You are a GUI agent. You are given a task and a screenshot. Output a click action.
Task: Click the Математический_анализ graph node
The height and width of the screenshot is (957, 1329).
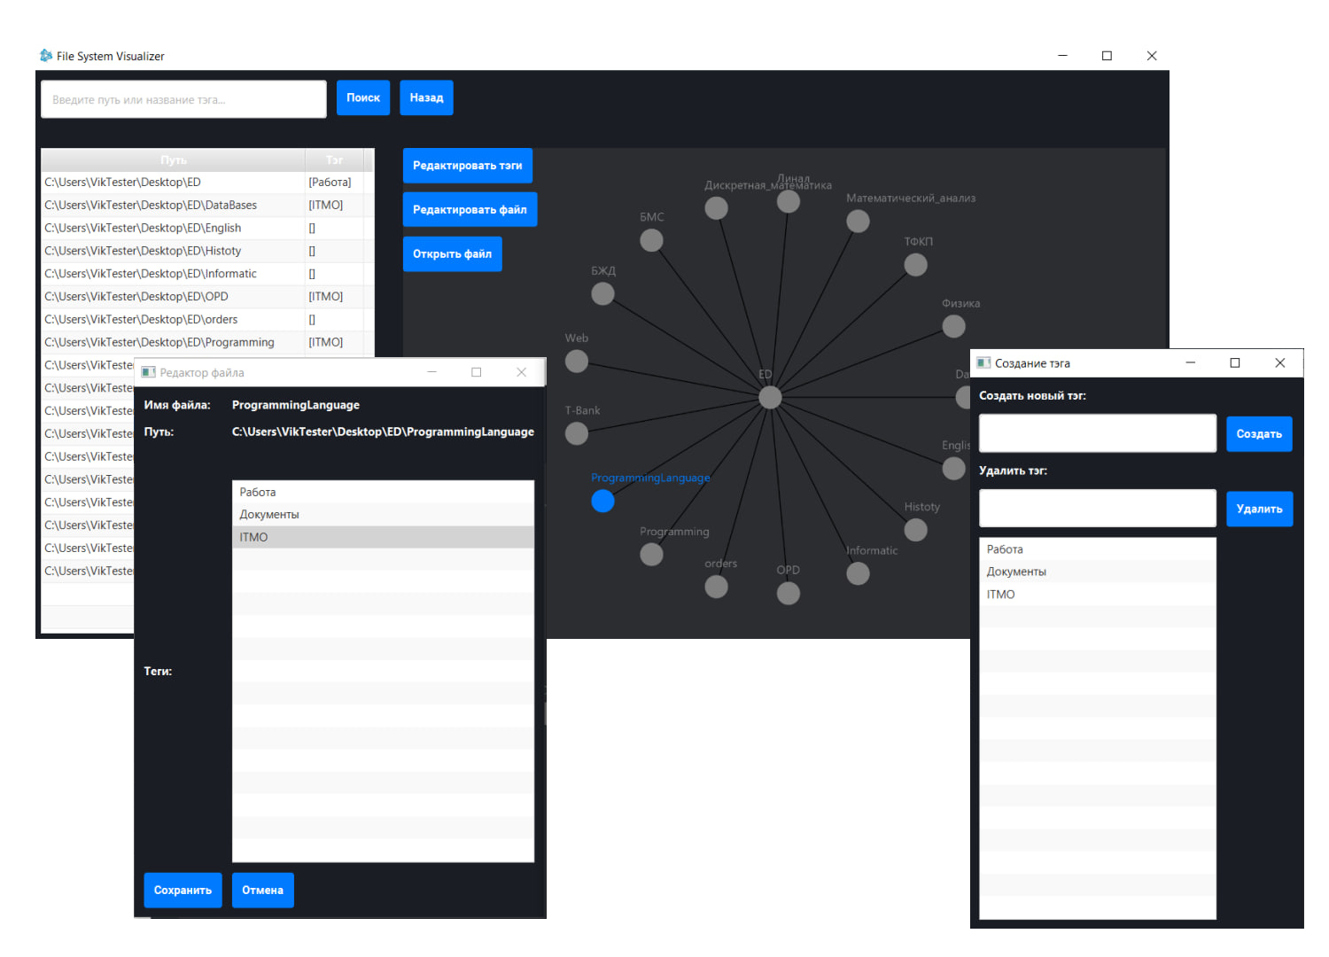[858, 221]
